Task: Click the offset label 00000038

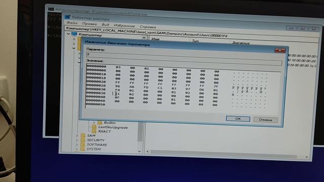Action: click(96, 93)
